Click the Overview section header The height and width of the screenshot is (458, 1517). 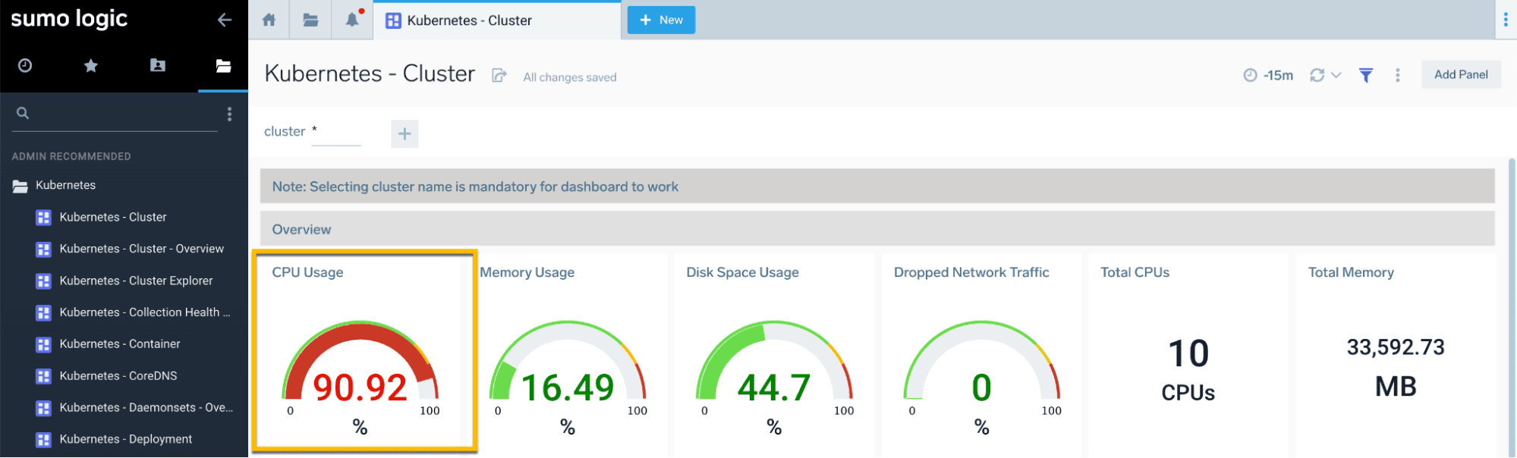pos(877,229)
